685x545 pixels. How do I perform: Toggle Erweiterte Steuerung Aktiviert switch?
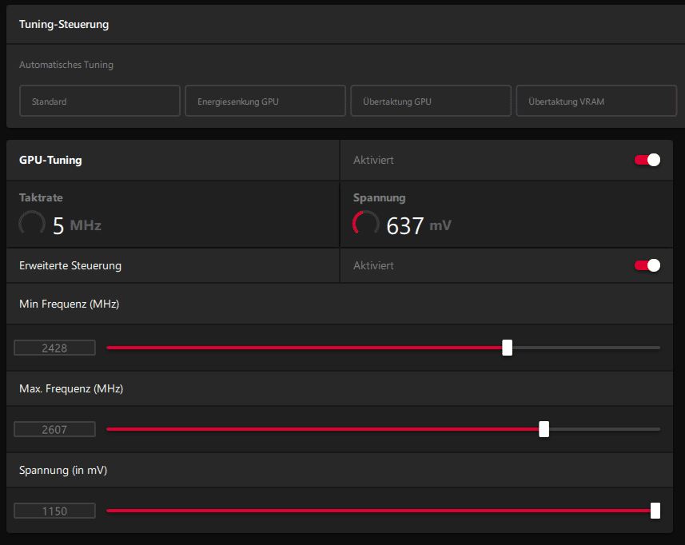pyautogui.click(x=647, y=265)
